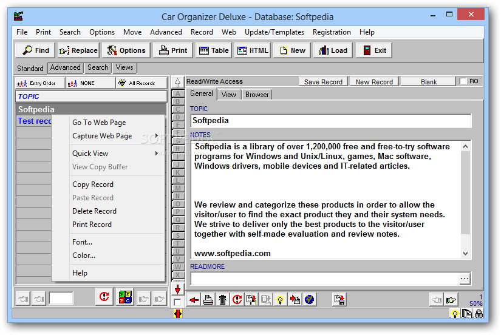The image size is (501, 335).
Task: Click the up arrow above the alphabet bar
Action: tap(178, 83)
